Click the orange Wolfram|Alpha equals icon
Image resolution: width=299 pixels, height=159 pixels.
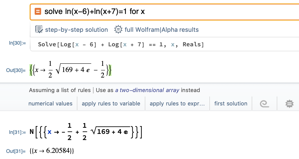coord(38,11)
